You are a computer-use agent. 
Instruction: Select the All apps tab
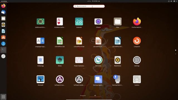tap(95, 96)
